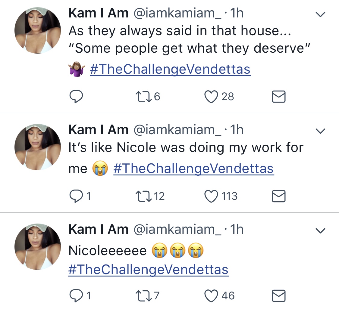Image resolution: width=339 pixels, height=309 pixels.
Task: Share the Nicole work tweet via message envelope
Action: (278, 196)
